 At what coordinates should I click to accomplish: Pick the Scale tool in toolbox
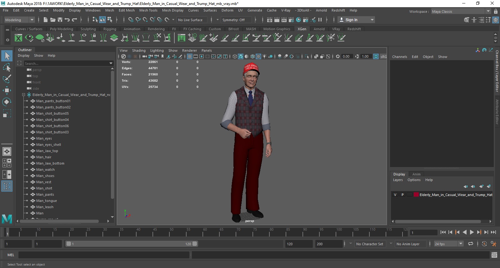tap(7, 113)
